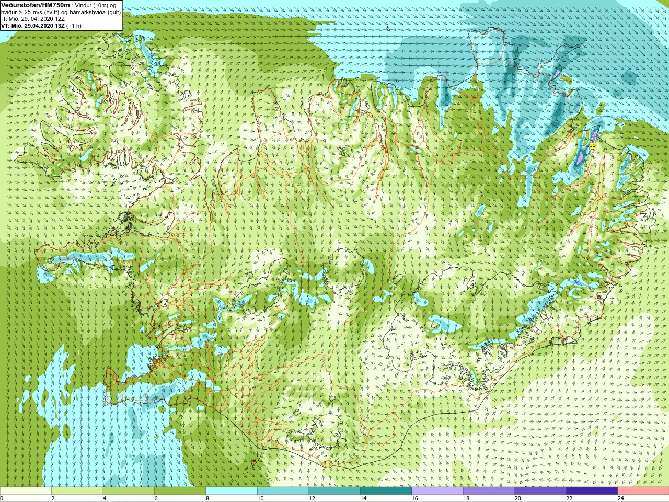Click the pale yellow 0–2 m/s legend swatch
This screenshot has width=669, height=502.
tap(26, 491)
